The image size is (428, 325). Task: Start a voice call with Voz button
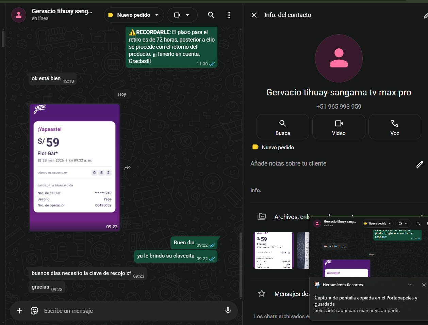click(x=394, y=127)
